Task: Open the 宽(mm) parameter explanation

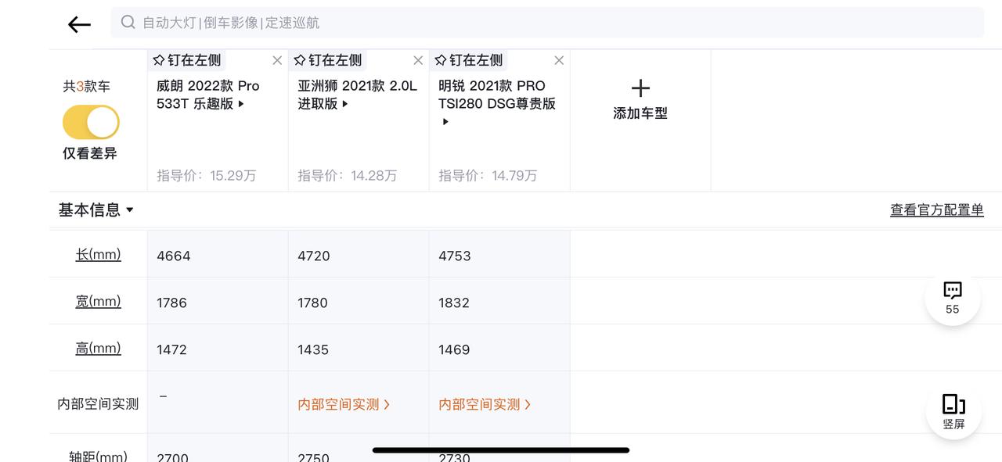Action: point(98,301)
